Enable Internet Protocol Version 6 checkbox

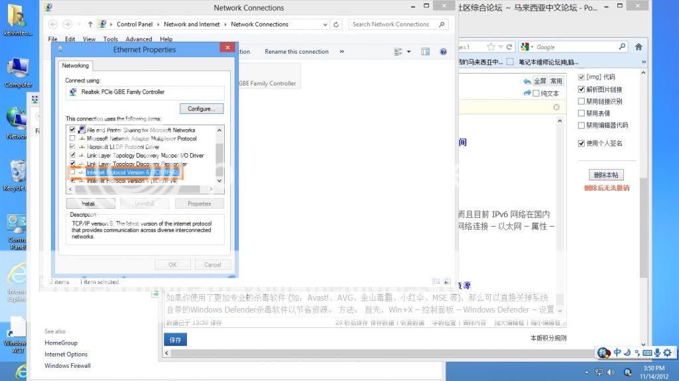click(x=72, y=172)
